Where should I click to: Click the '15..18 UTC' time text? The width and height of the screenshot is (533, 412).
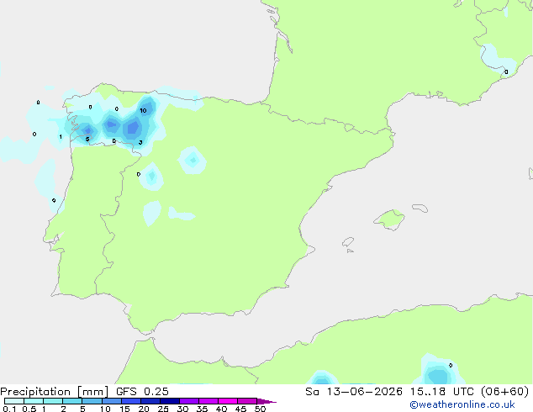[442, 392]
